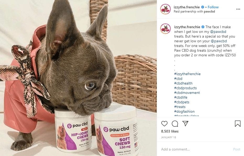Click the verified badge in the header
Image resolution: width=244 pixels, height=156 pixels.
pyautogui.click(x=203, y=7)
